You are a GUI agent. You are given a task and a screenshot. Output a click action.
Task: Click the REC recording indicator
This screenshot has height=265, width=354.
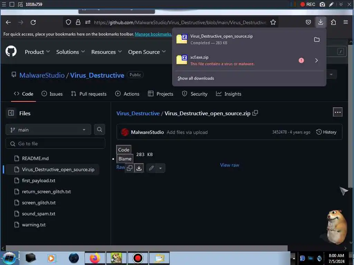point(307,4)
